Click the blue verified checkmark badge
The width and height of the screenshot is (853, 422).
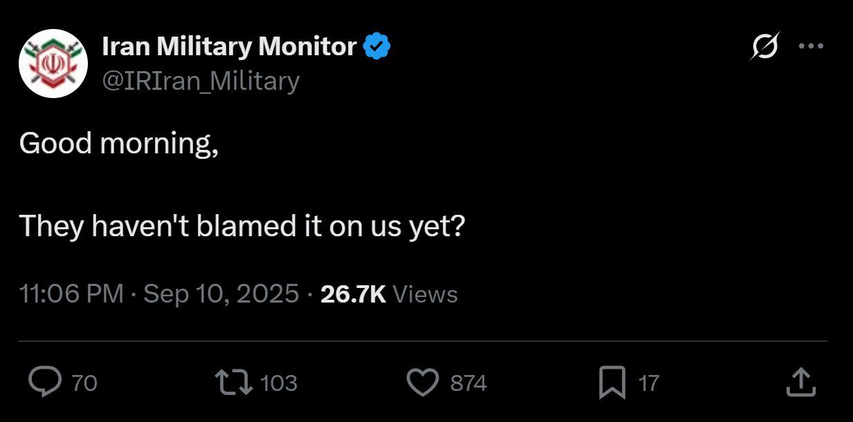pos(378,46)
